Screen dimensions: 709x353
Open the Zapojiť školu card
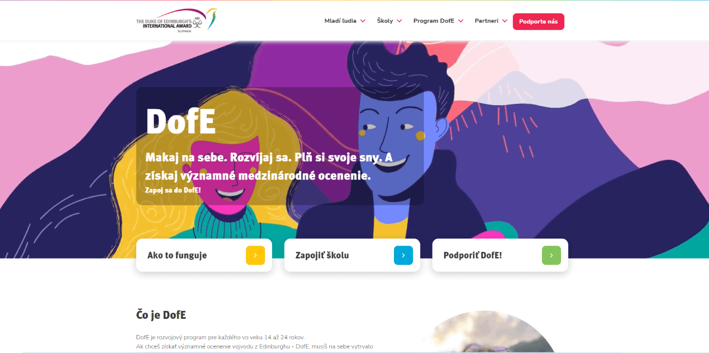pyautogui.click(x=352, y=255)
